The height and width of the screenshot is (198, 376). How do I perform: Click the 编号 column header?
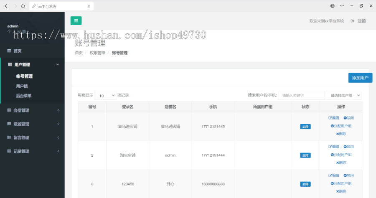pyautogui.click(x=92, y=107)
